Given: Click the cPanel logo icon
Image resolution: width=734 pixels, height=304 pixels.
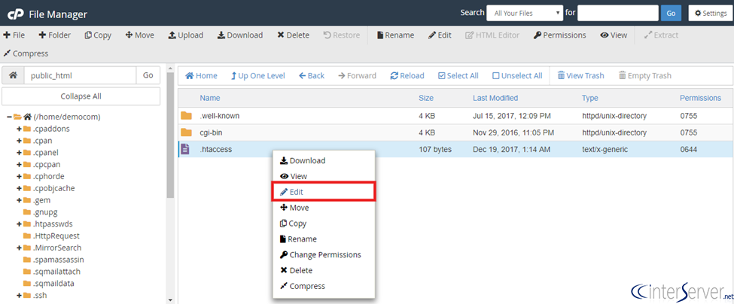Looking at the screenshot, I should 16,14.
